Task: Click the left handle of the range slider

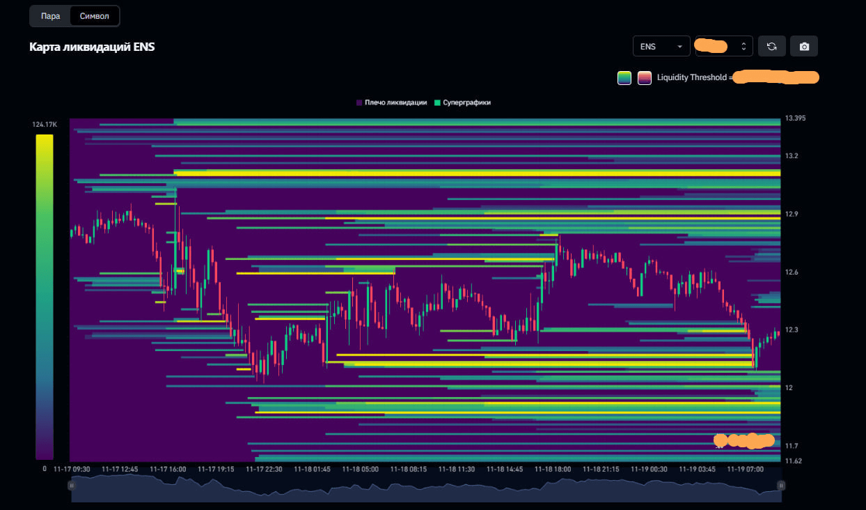Action: point(70,486)
